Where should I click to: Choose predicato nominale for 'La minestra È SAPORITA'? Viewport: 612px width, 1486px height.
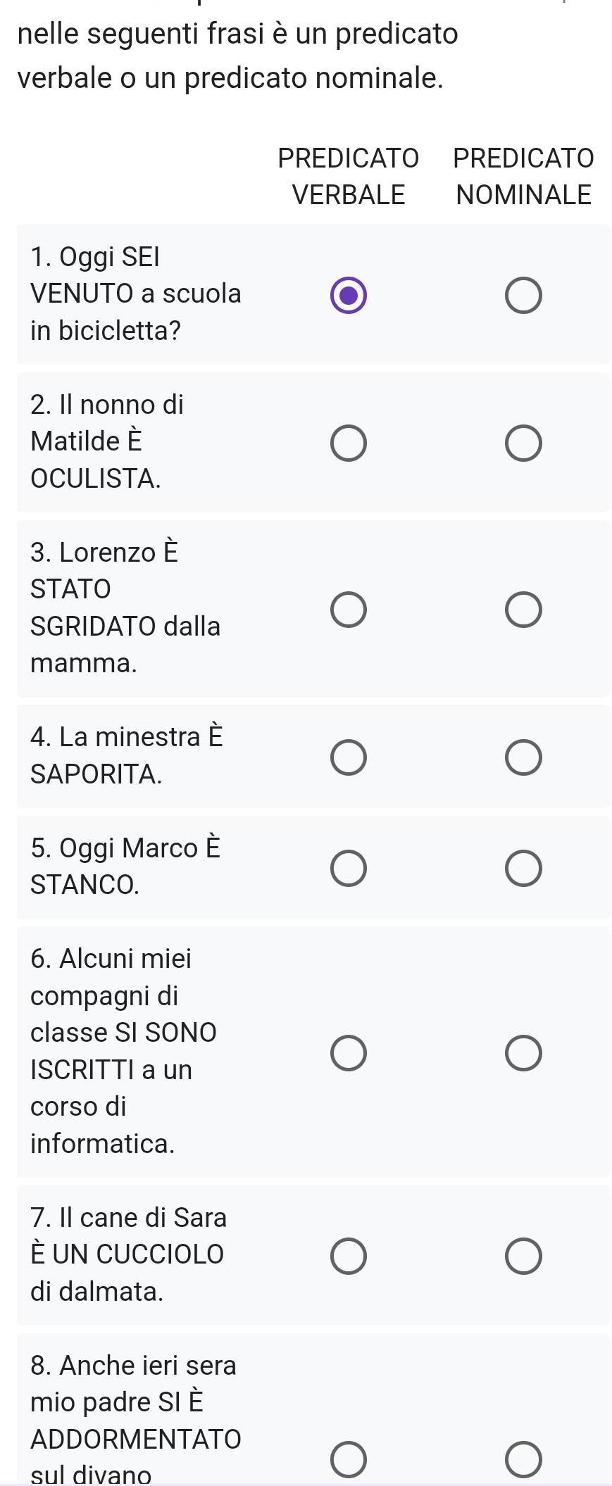(523, 757)
